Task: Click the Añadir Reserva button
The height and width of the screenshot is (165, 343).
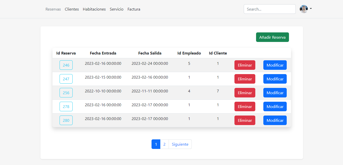Action: (272, 37)
